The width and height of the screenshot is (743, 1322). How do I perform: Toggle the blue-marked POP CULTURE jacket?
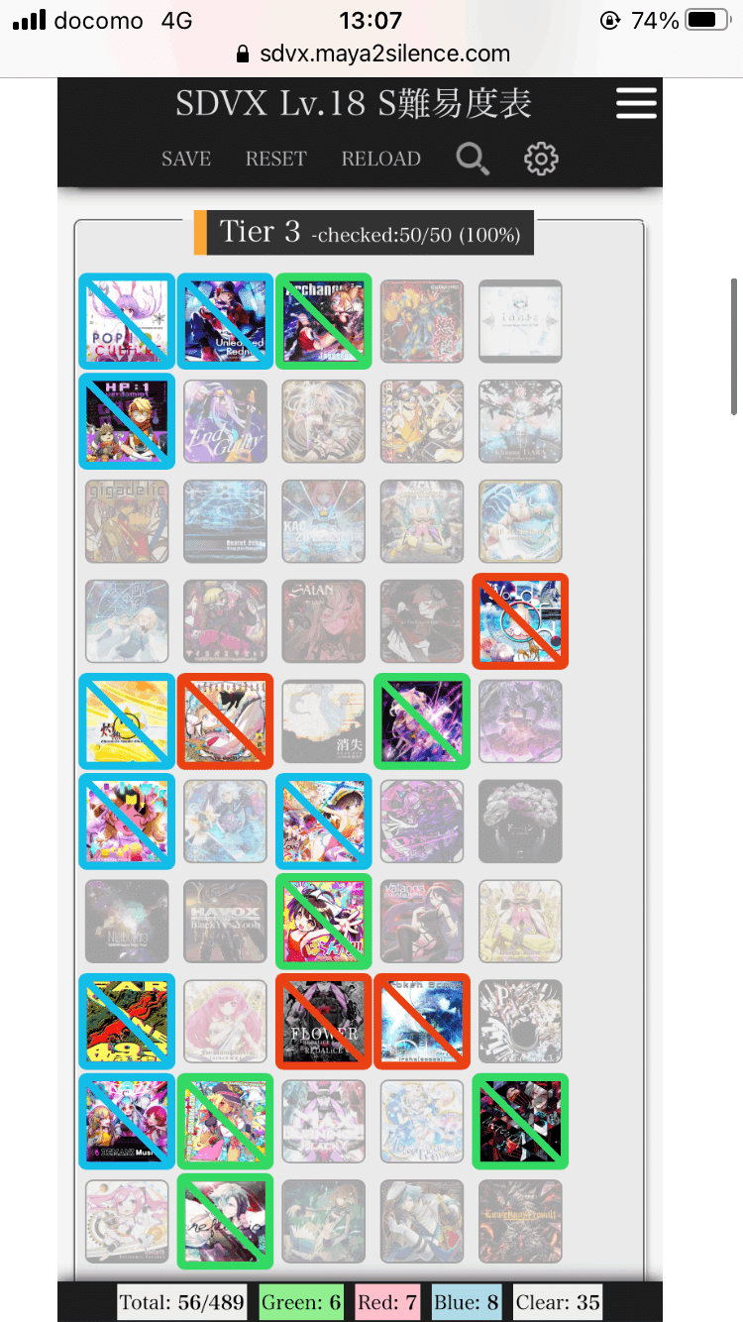point(127,322)
